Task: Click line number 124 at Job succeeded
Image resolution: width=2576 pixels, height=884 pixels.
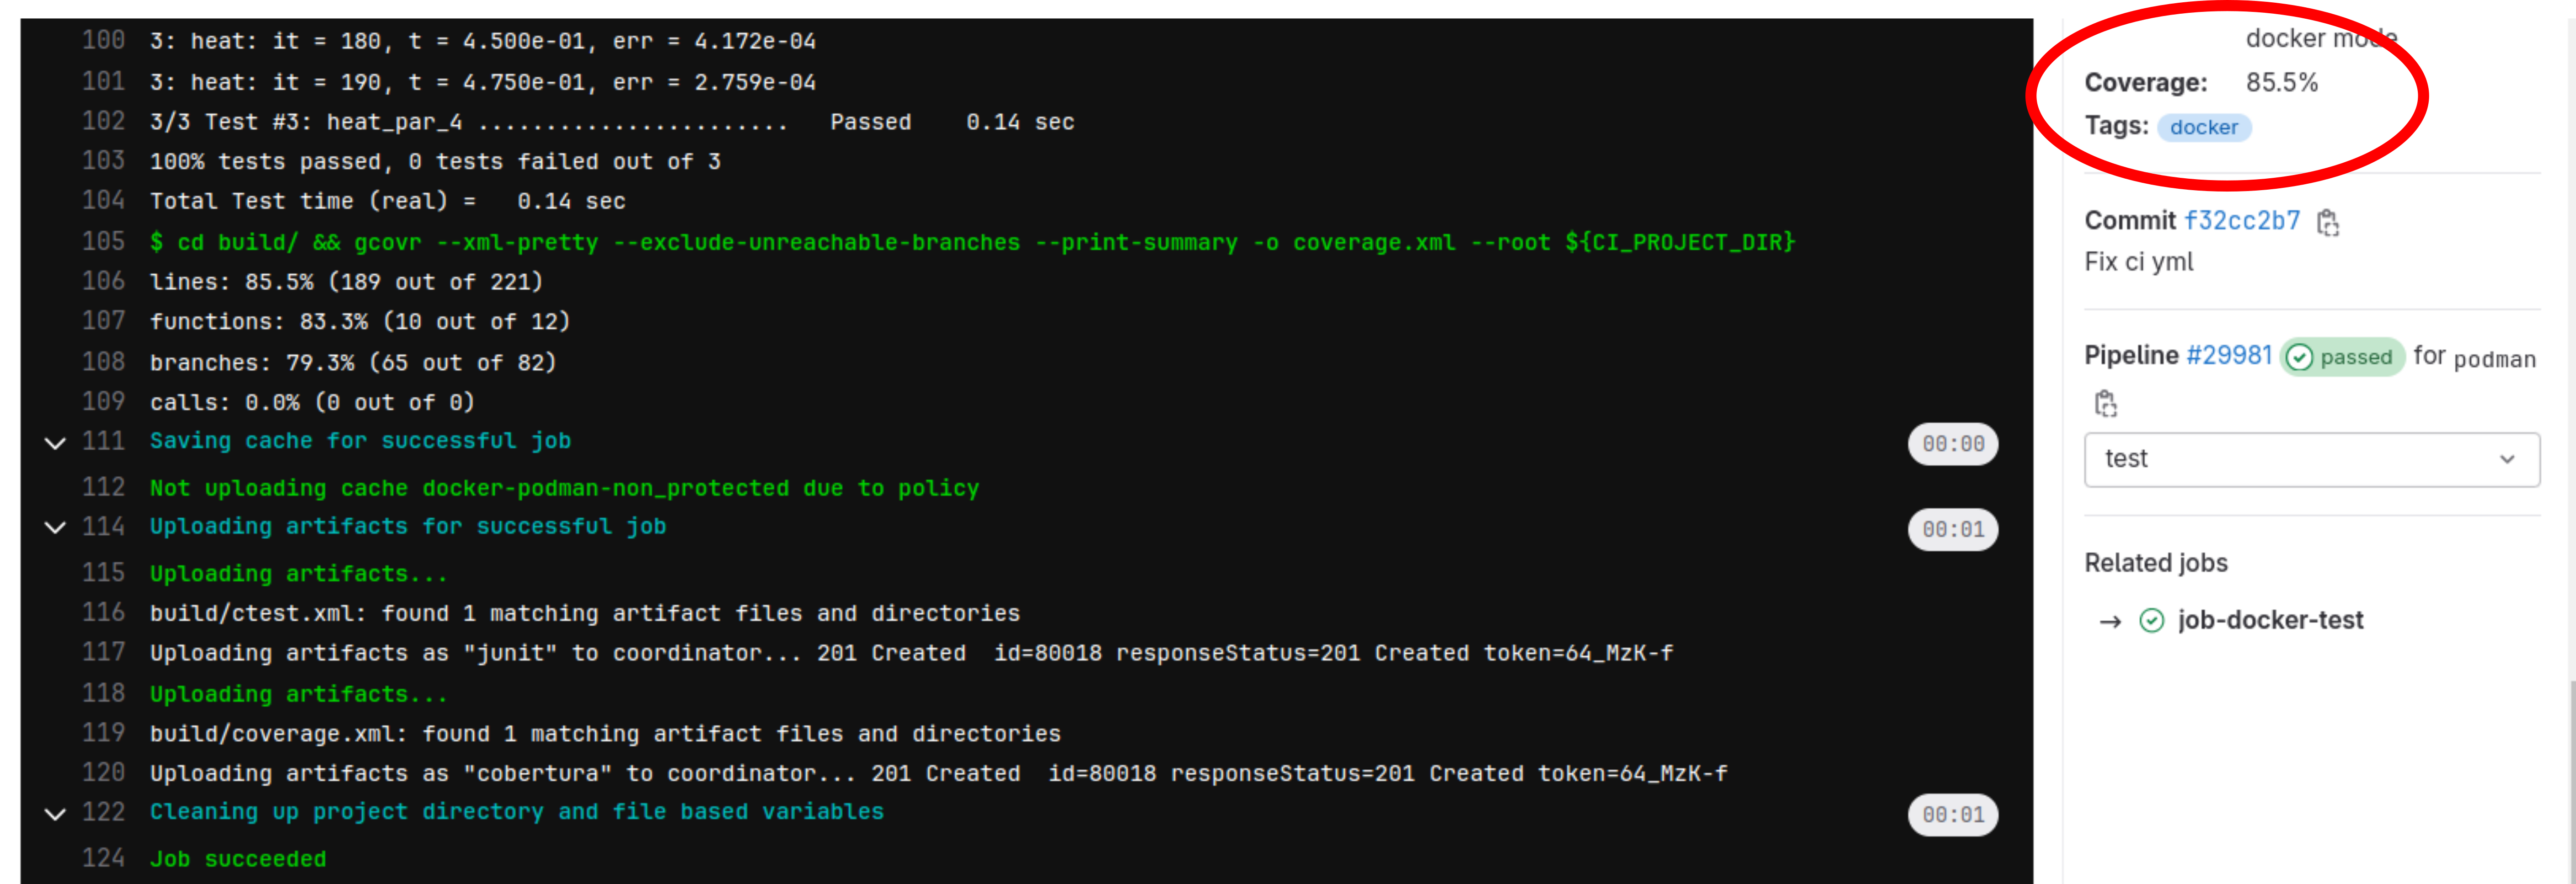Action: pos(103,859)
